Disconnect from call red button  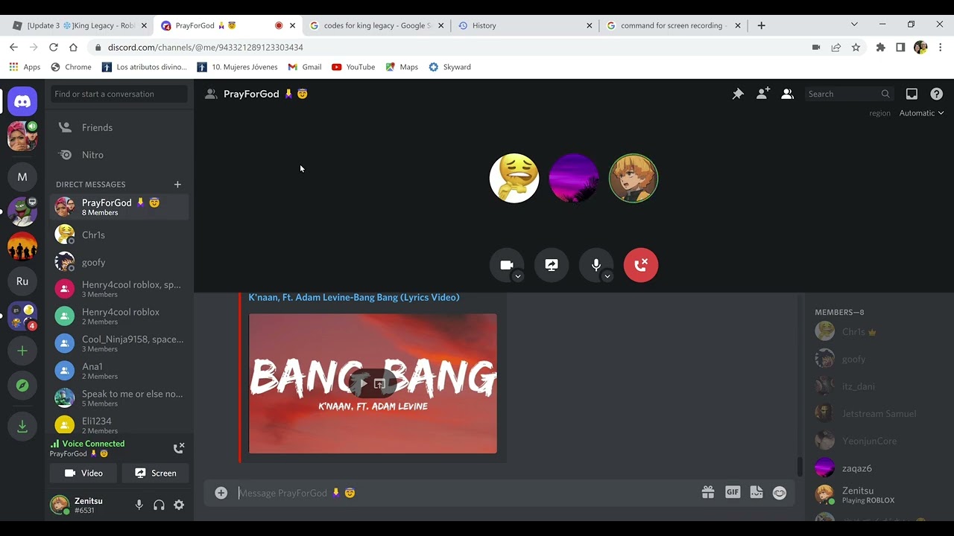pyautogui.click(x=641, y=265)
